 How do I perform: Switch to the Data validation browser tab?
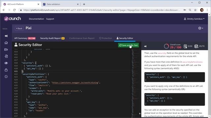tap(61, 4)
